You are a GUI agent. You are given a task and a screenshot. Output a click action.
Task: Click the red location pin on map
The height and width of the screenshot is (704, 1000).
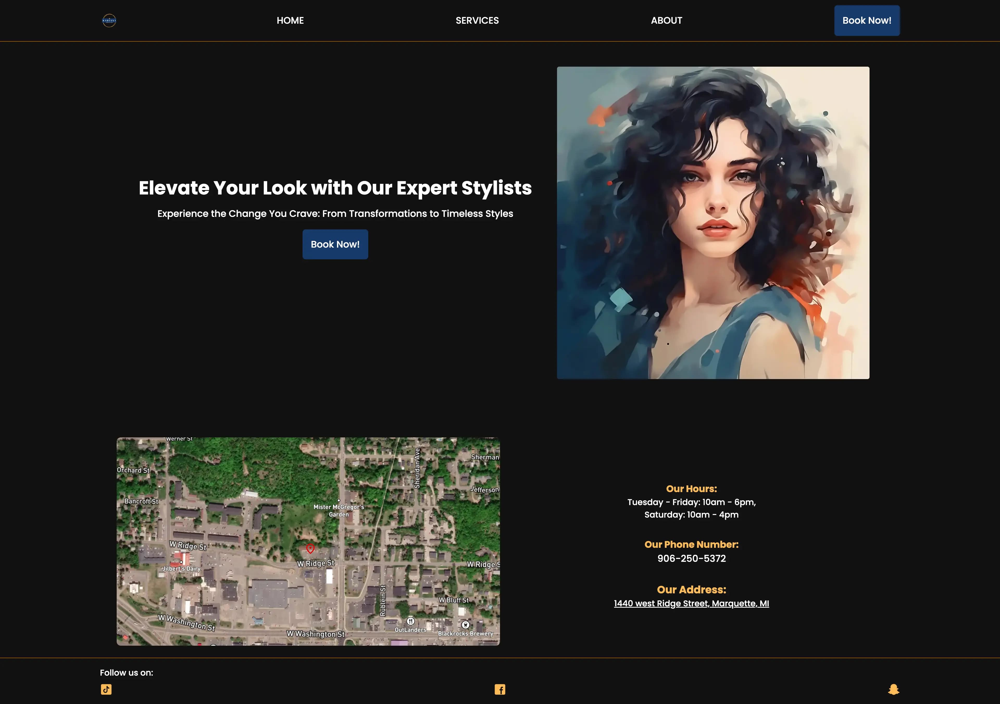pyautogui.click(x=310, y=548)
